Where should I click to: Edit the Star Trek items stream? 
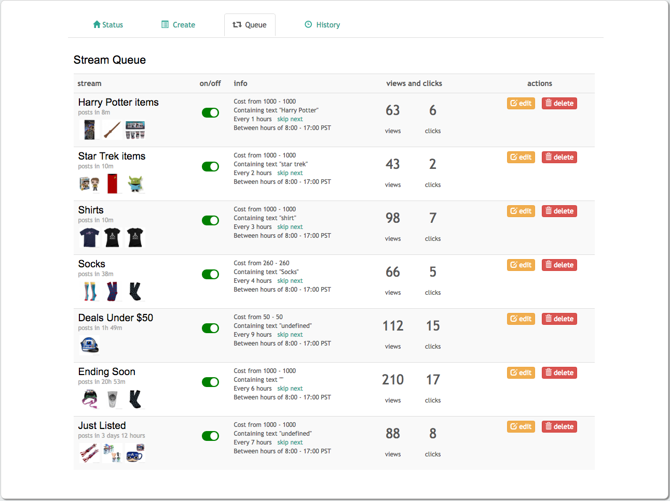coord(521,157)
